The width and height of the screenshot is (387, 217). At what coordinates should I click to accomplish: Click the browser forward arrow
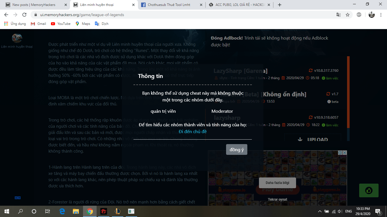pos(15,15)
